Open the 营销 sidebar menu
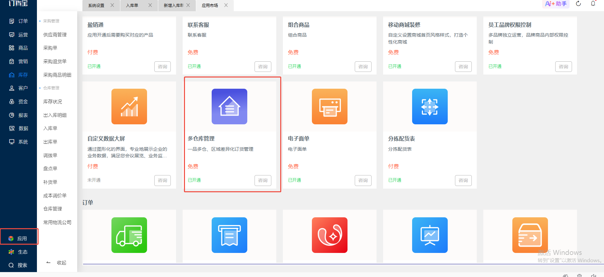Image resolution: width=604 pixels, height=277 pixels. point(18,61)
